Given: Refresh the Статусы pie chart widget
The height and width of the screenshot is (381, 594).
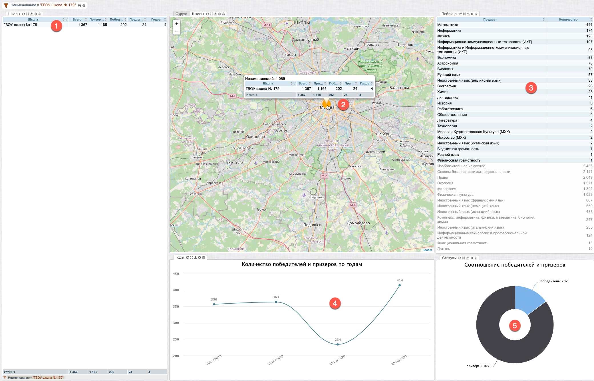Looking at the screenshot, I should 460,258.
